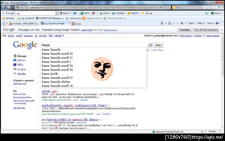Dismiss the translation bar with its X
225x141 pixels.
click(222, 30)
